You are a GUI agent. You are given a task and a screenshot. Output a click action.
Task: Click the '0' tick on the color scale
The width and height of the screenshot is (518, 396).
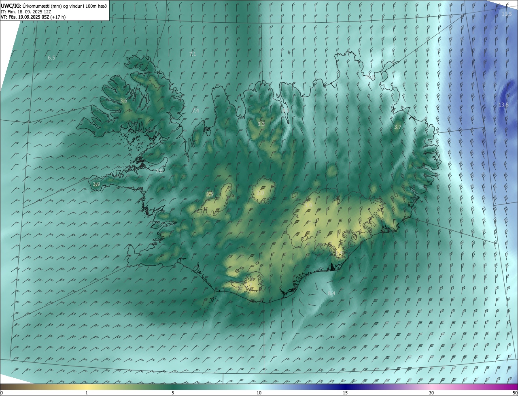click(x=2, y=393)
